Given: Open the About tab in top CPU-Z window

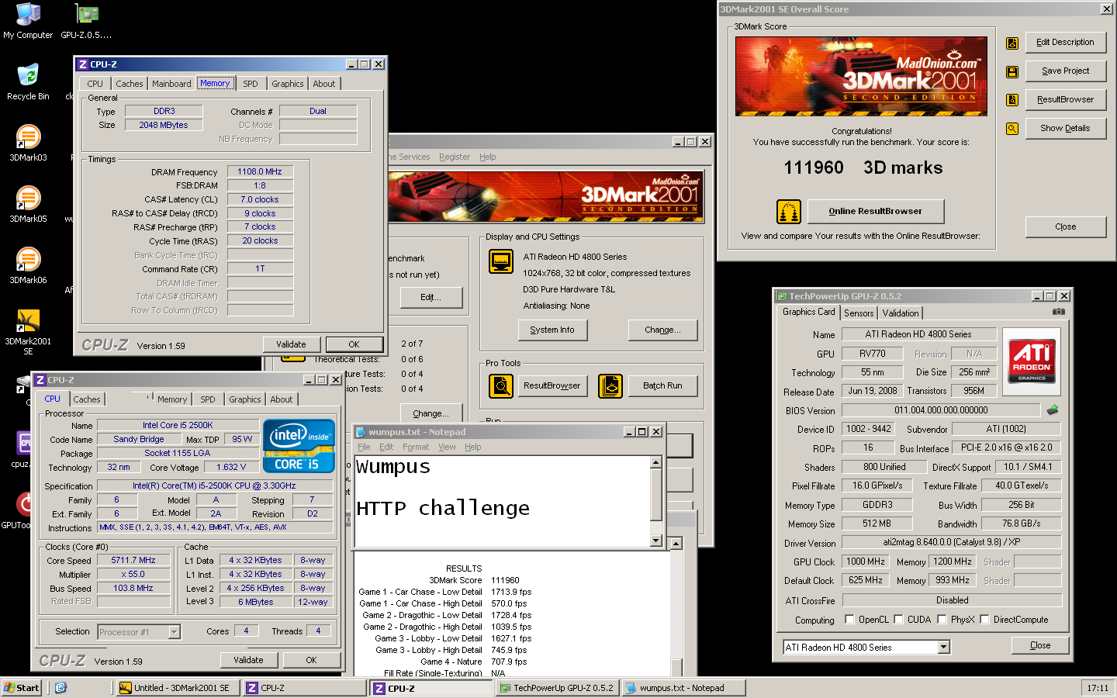Looking at the screenshot, I should [324, 84].
